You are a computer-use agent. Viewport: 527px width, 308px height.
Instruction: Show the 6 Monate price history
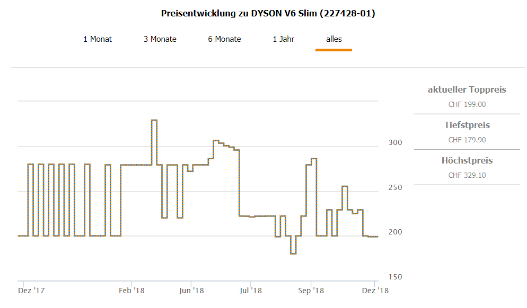pos(224,39)
